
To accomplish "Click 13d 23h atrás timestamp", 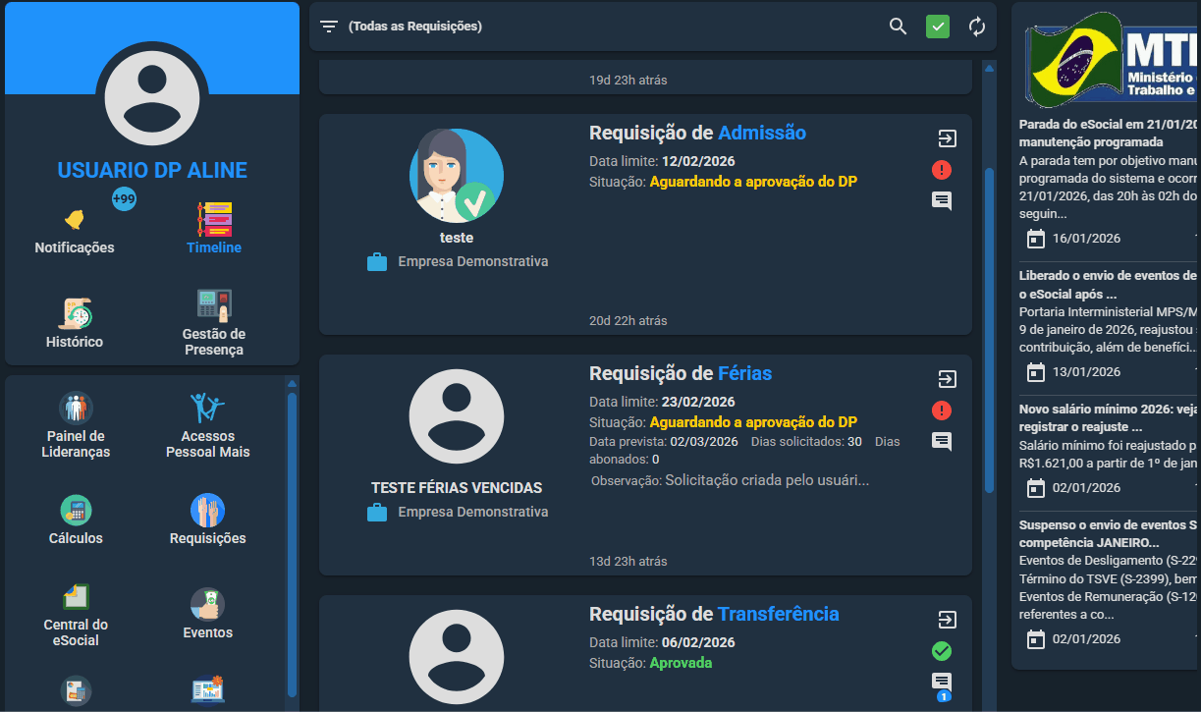I will click(x=628, y=562).
